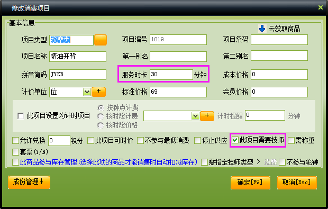Click the 第一别名 input field
Screen dimensions: 328x209
click(178, 57)
